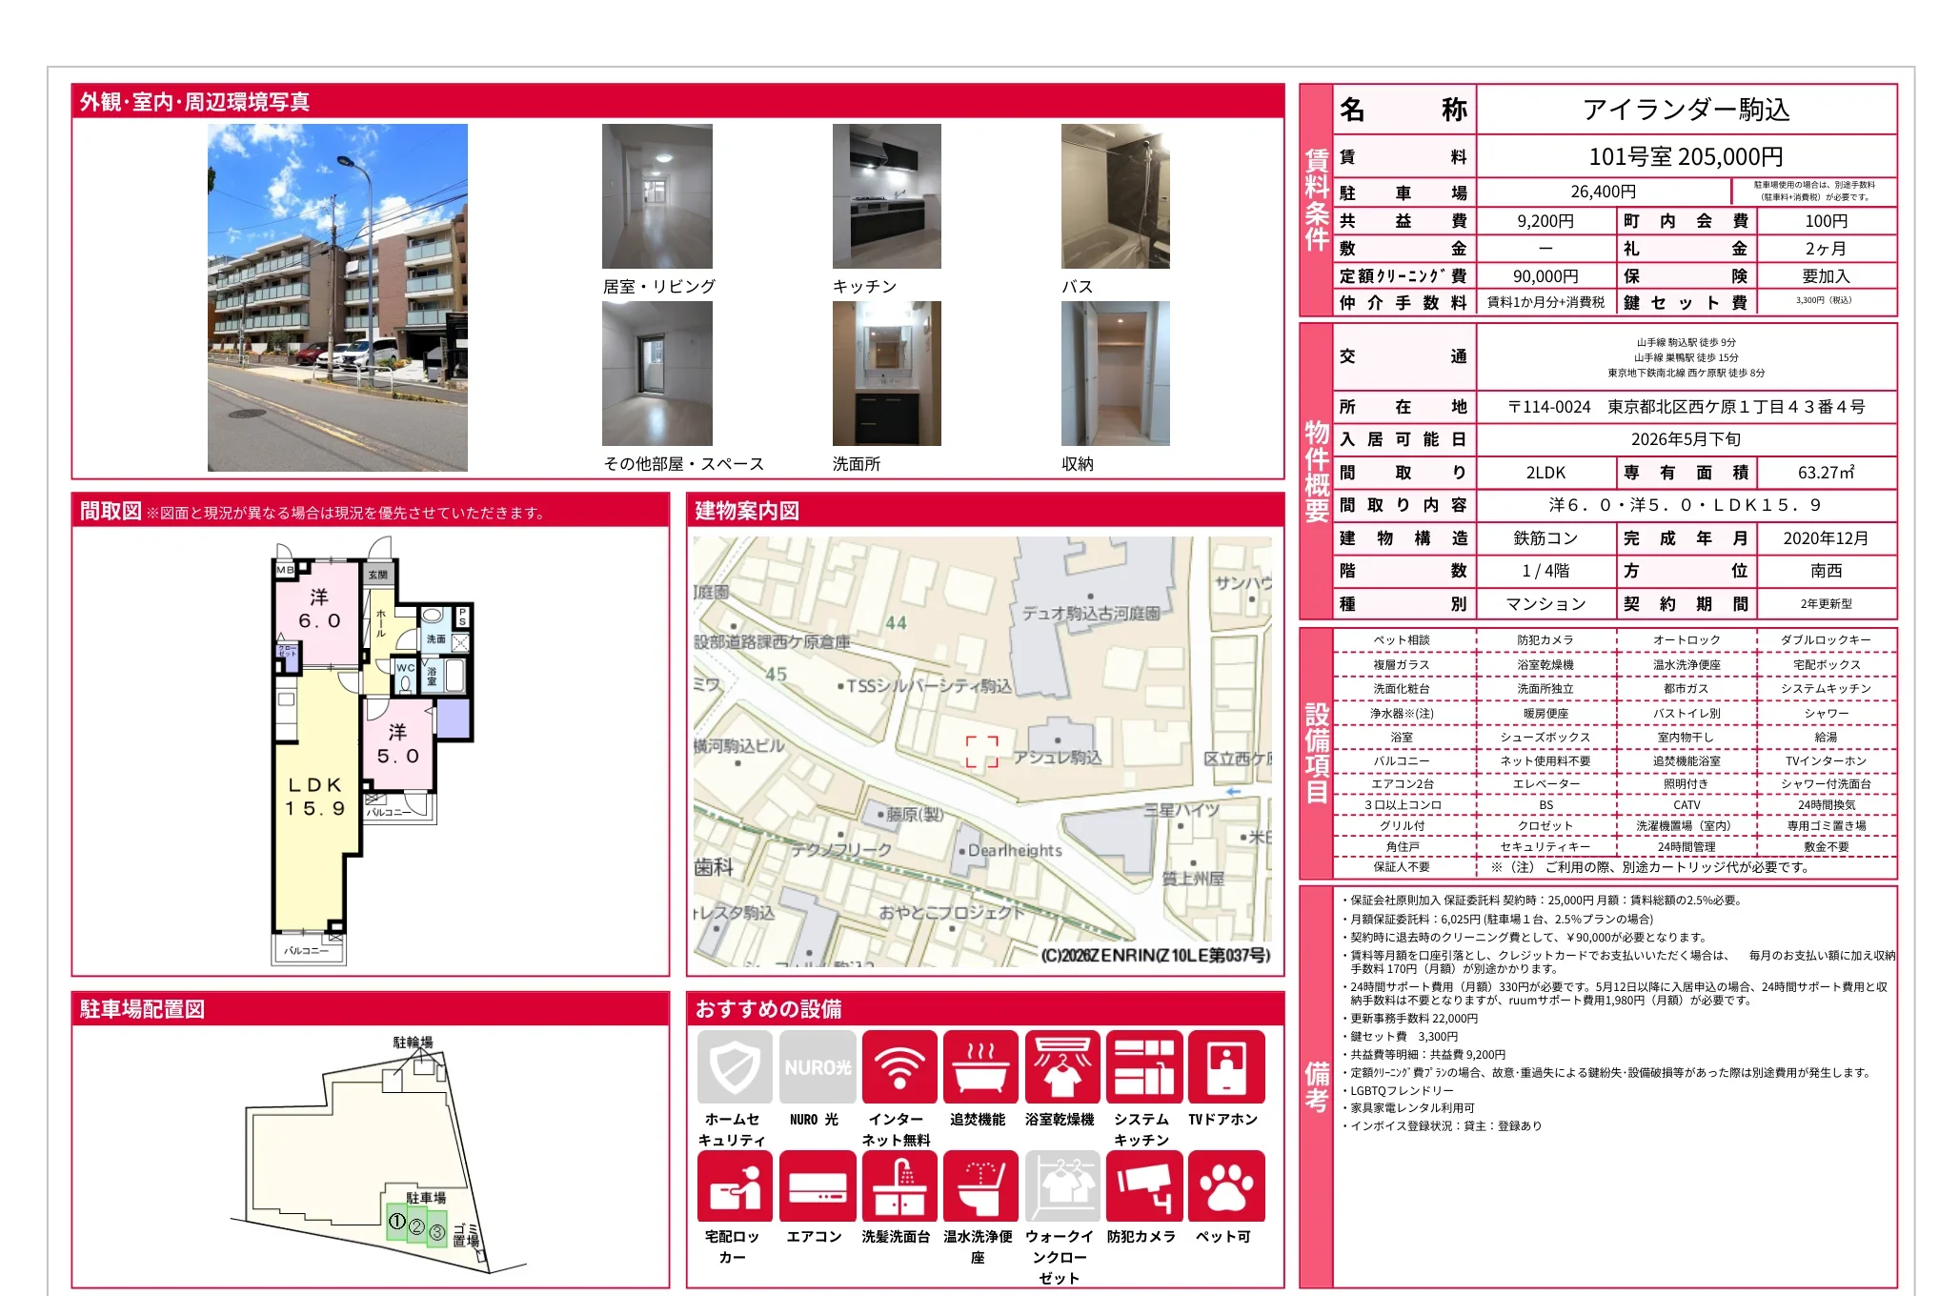Click the 温水洗浄便座 toilet icon

coord(980,1186)
